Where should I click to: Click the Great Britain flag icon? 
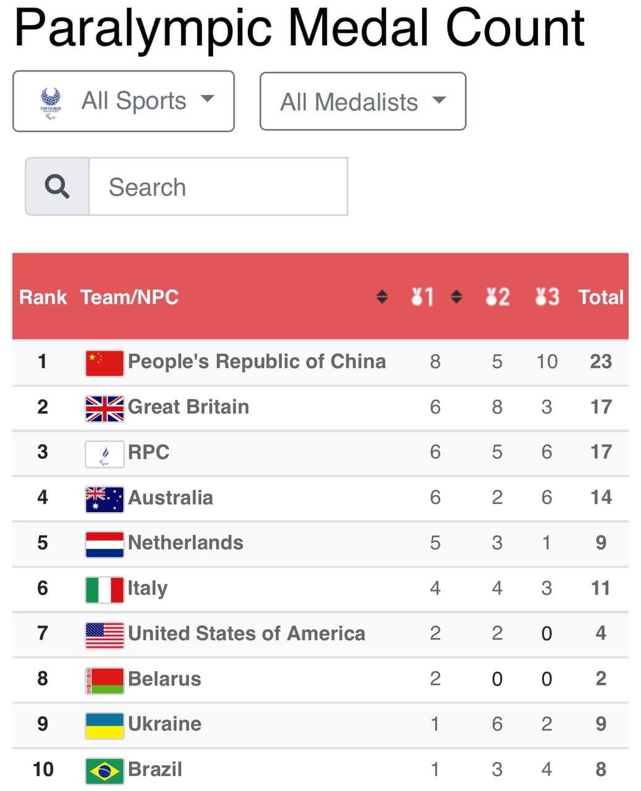pos(104,408)
